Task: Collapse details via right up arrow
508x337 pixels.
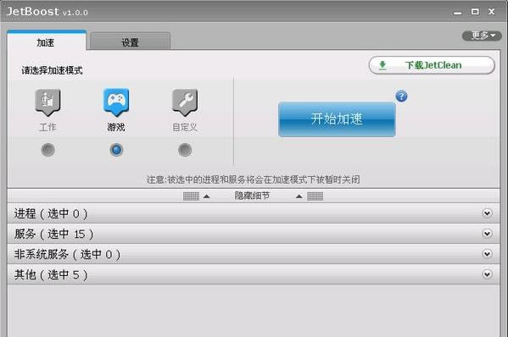Action: click(x=299, y=196)
